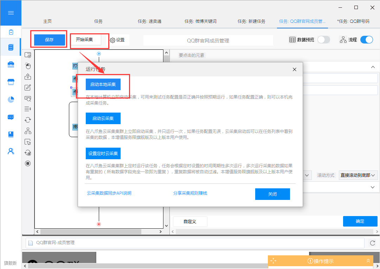The width and height of the screenshot is (380, 269).
Task: Click the refresh icon beside the address bar
Action: [373, 243]
